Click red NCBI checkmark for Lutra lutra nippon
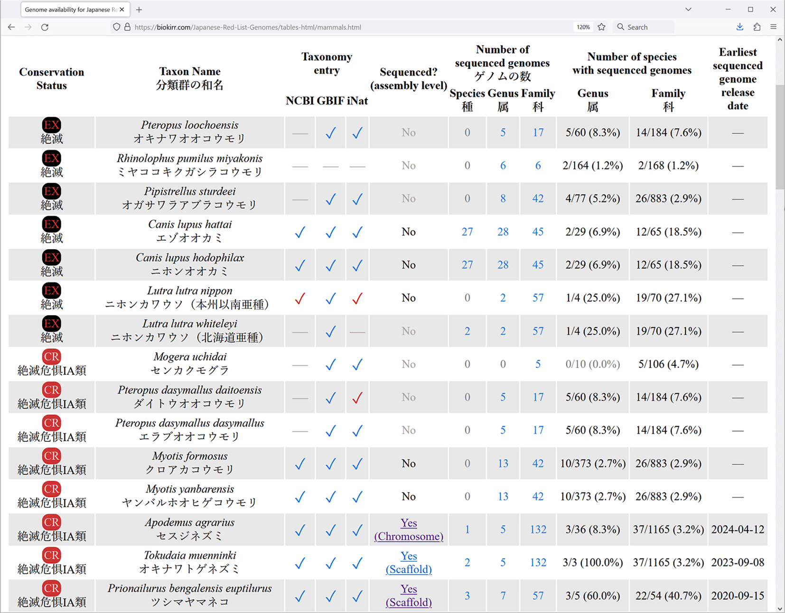 (x=300, y=298)
